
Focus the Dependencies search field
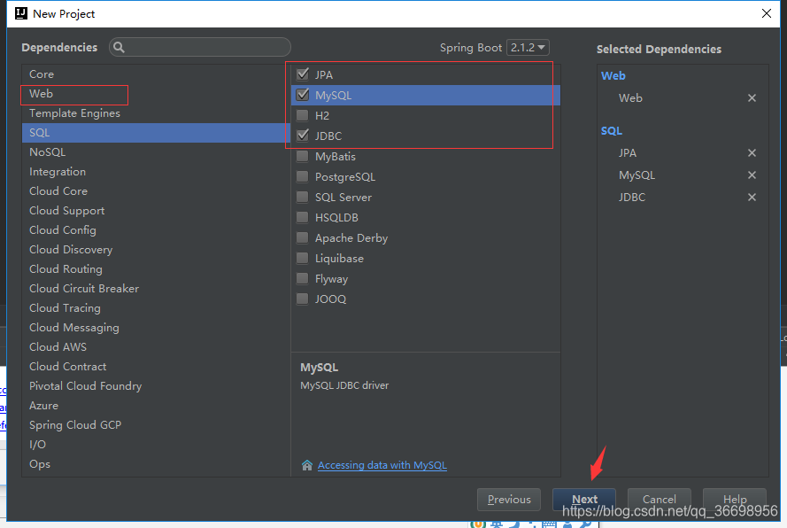pyautogui.click(x=200, y=47)
